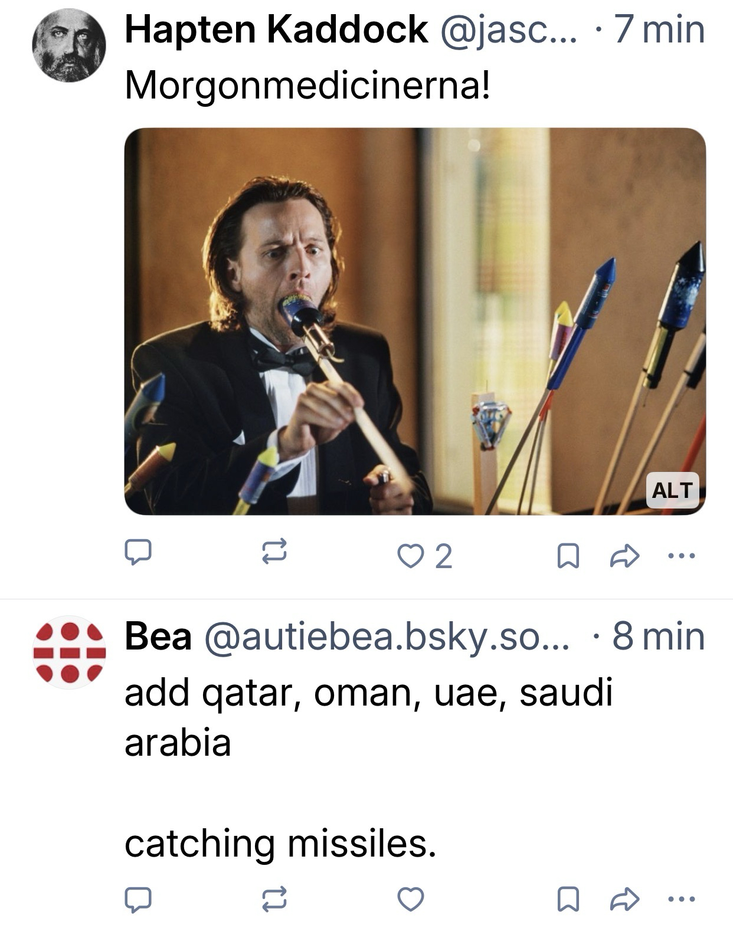The height and width of the screenshot is (938, 733).
Task: Visit Hapten Kaddock's profile via display name
Action: click(x=276, y=29)
